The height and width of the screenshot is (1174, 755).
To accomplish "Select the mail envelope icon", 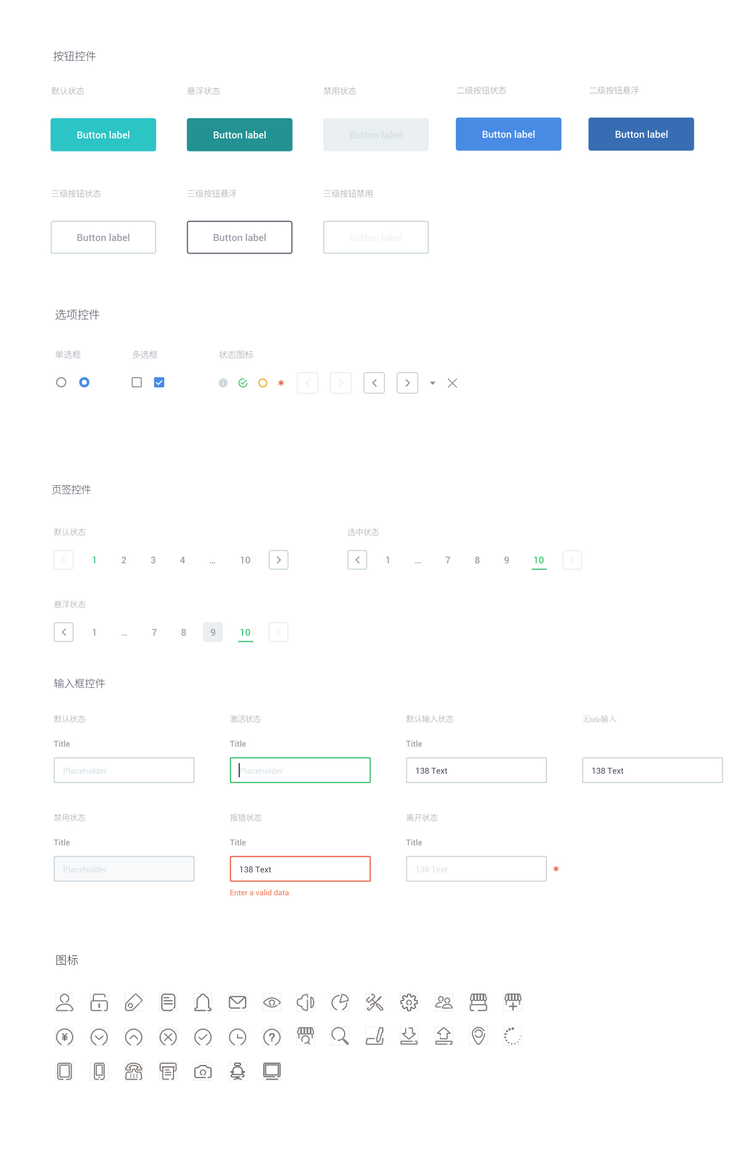I will click(x=237, y=1002).
